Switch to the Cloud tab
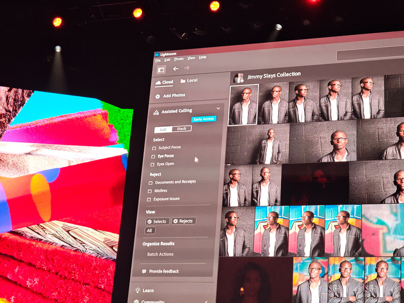Viewport: 404px width, 303px height. pyautogui.click(x=164, y=82)
